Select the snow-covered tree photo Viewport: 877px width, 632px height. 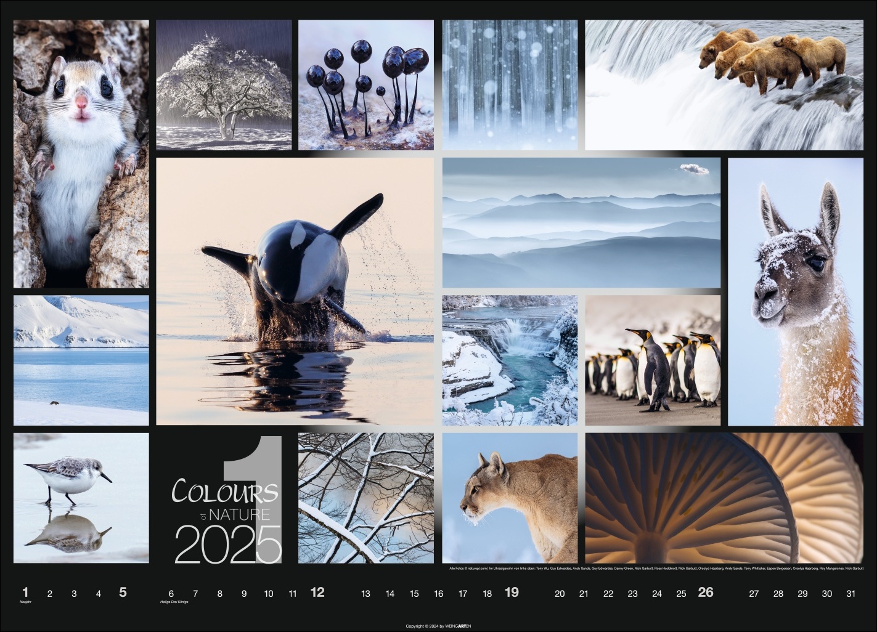(x=224, y=85)
